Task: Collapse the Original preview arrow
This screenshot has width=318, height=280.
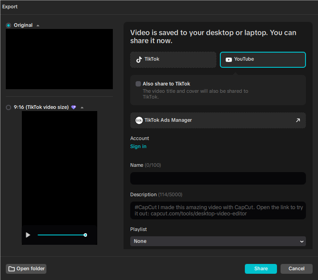Action: pyautogui.click(x=38, y=25)
